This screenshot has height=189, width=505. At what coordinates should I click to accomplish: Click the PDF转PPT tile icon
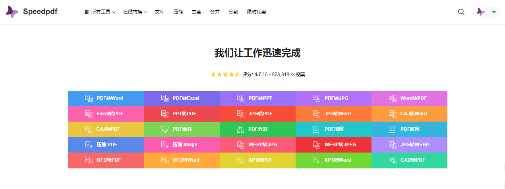coord(241,98)
